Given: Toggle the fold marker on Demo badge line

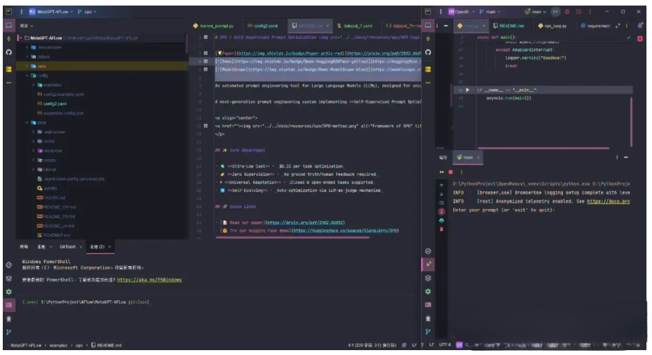Looking at the screenshot, I should pos(206,61).
